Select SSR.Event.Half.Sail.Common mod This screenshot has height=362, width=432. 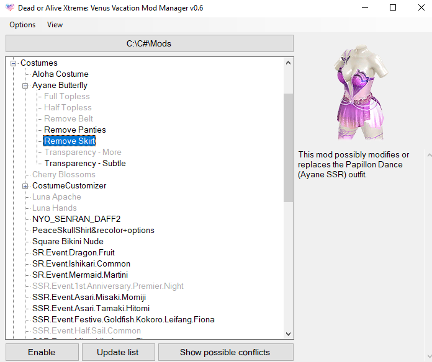(x=86, y=330)
